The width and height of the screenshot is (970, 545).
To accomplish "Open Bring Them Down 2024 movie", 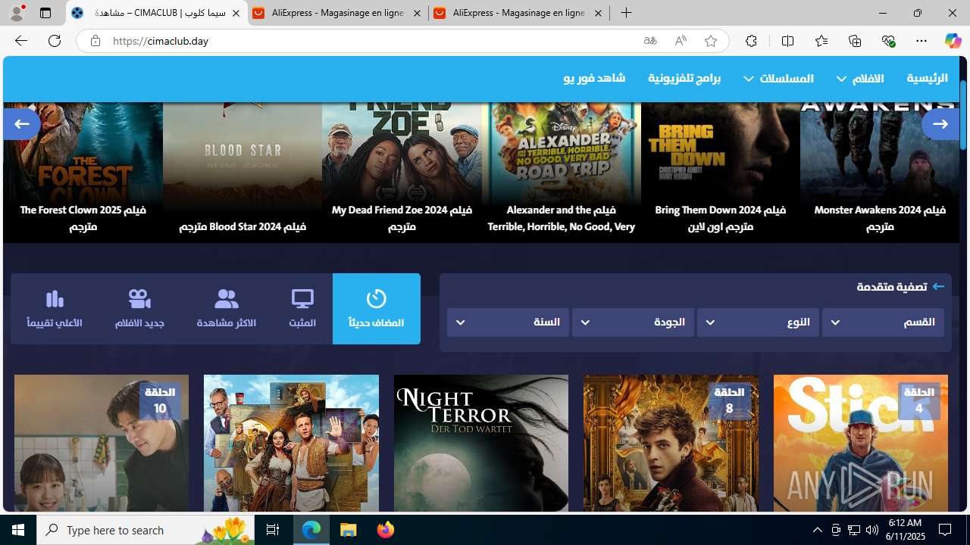I will [x=721, y=173].
